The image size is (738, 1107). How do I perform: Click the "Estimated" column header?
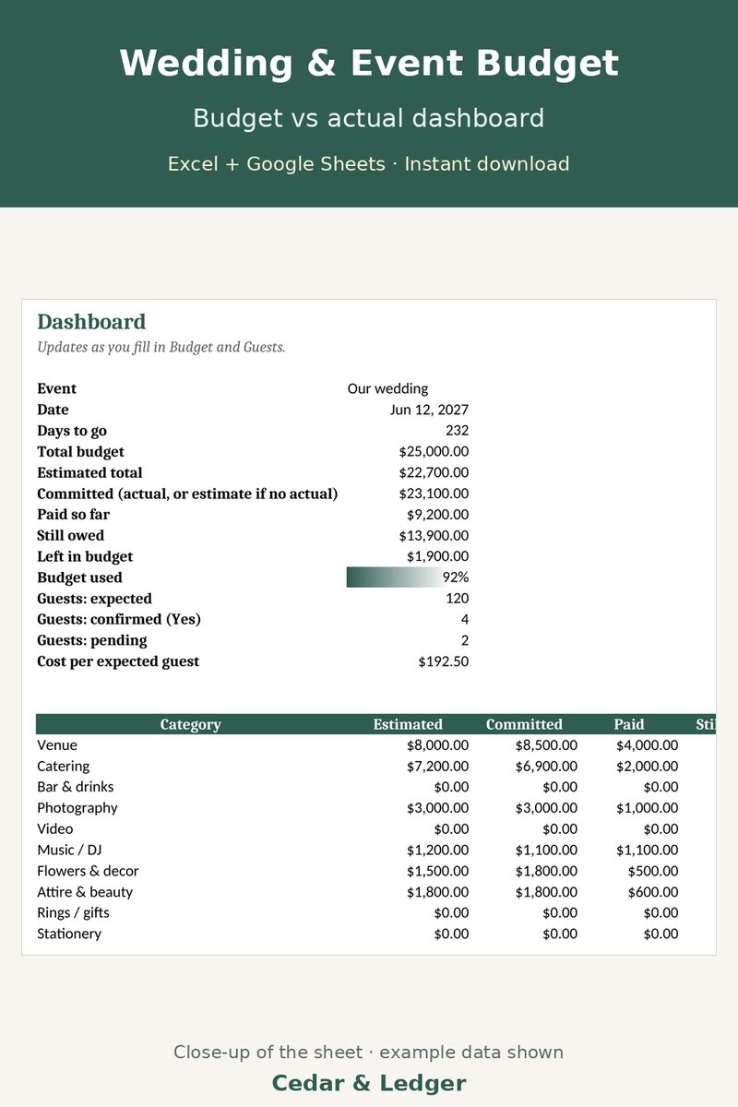coord(408,724)
